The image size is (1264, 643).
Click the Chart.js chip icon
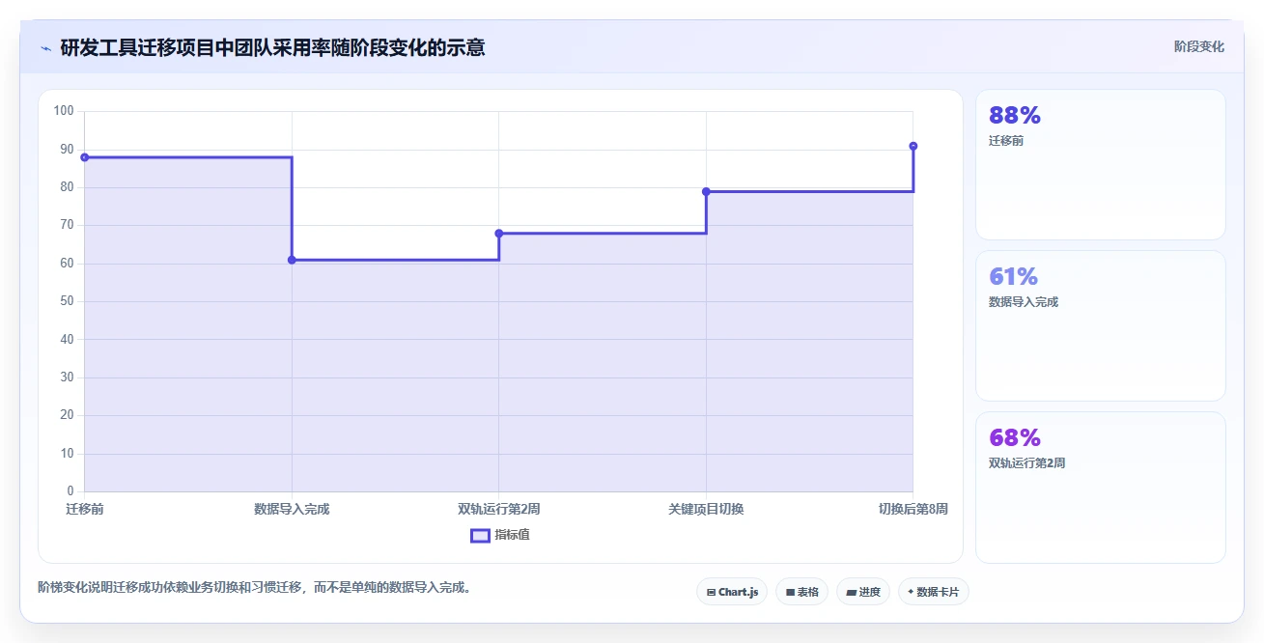point(711,592)
